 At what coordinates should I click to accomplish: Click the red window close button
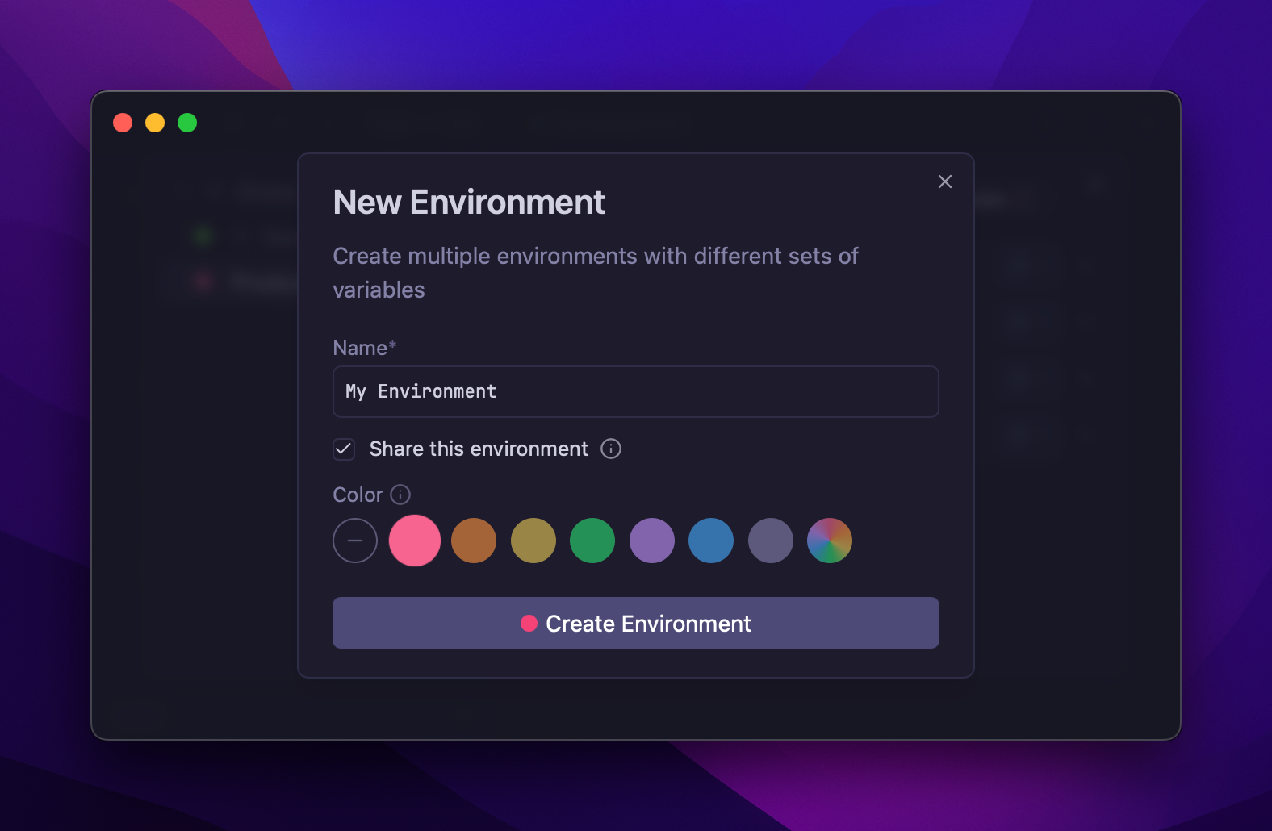(x=123, y=123)
